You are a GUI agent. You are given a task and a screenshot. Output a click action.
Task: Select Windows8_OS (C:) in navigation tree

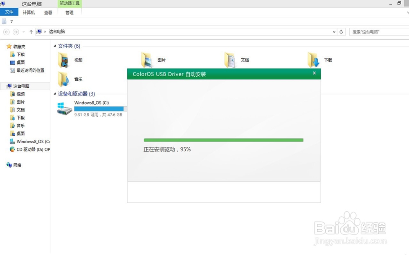[x=33, y=142]
